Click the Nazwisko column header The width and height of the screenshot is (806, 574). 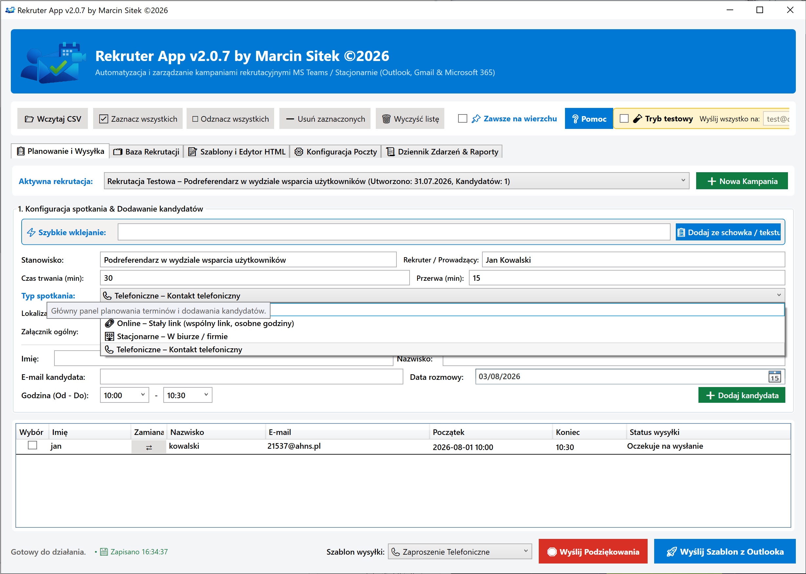pos(216,432)
